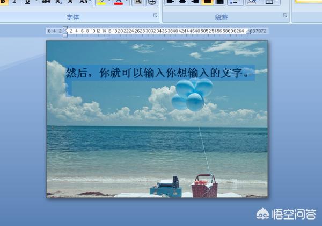Viewport: 322px width, 226px height.
Task: Click the selected text line starting with 然后
Action: [158, 73]
